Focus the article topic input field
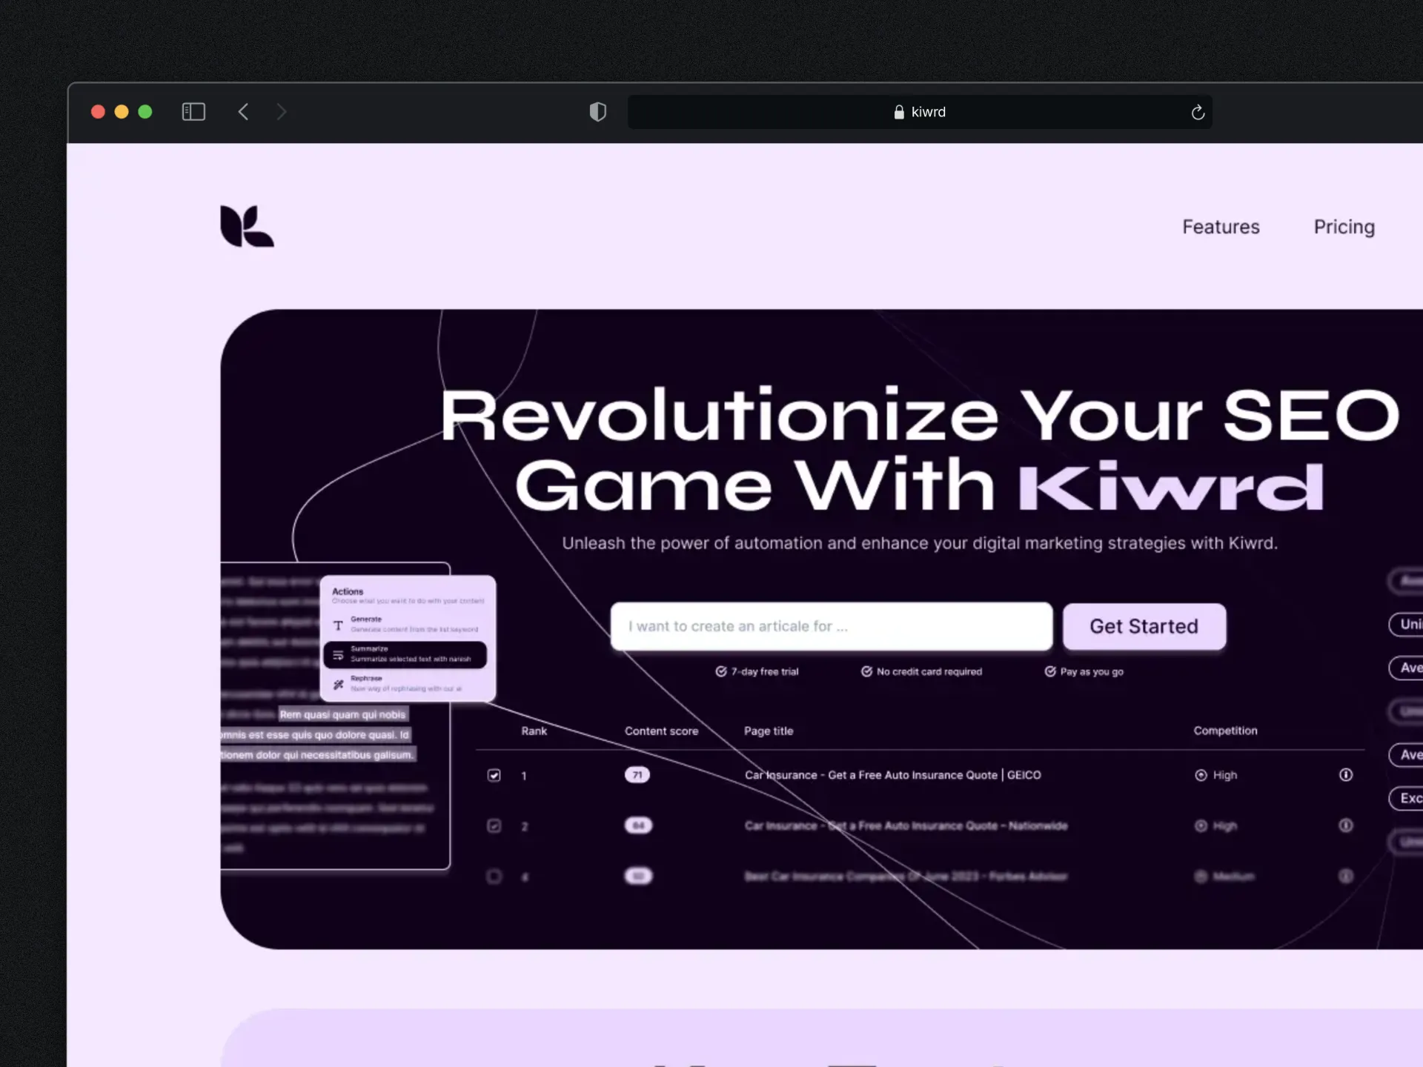This screenshot has width=1423, height=1067. 830,626
